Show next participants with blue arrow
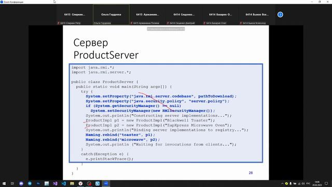332x187 pixels. [280, 15]
